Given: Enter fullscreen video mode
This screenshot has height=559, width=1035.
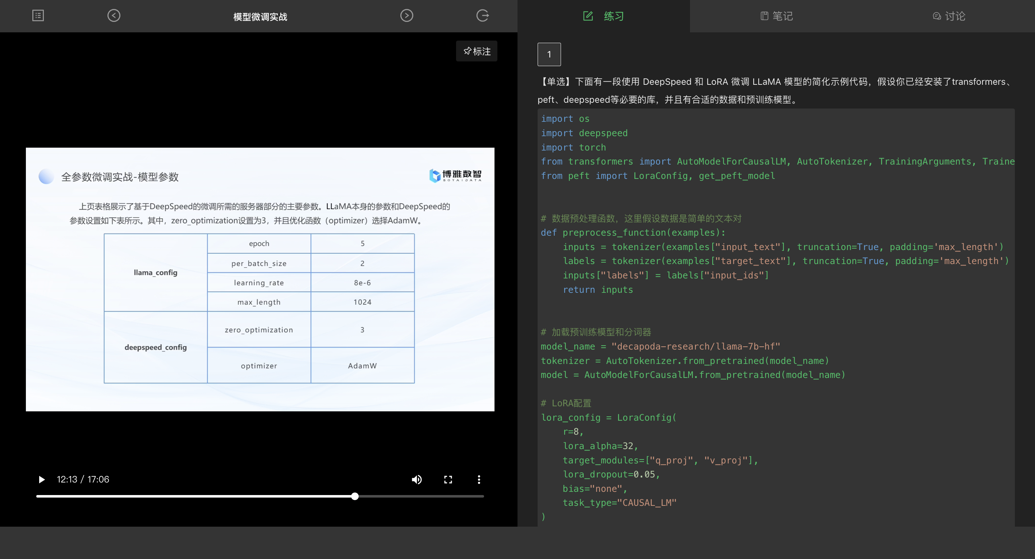Looking at the screenshot, I should tap(448, 480).
